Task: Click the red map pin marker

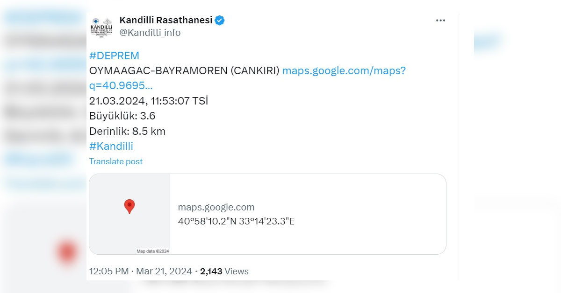Action: click(129, 206)
